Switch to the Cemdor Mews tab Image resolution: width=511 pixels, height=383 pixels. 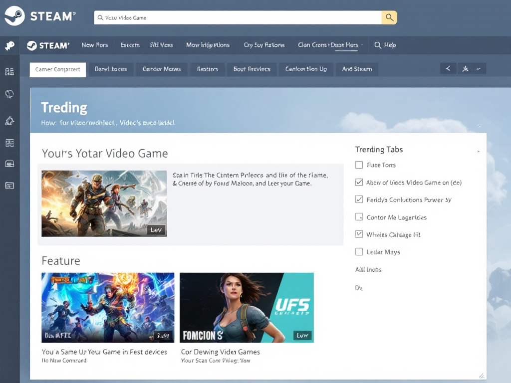pos(162,69)
